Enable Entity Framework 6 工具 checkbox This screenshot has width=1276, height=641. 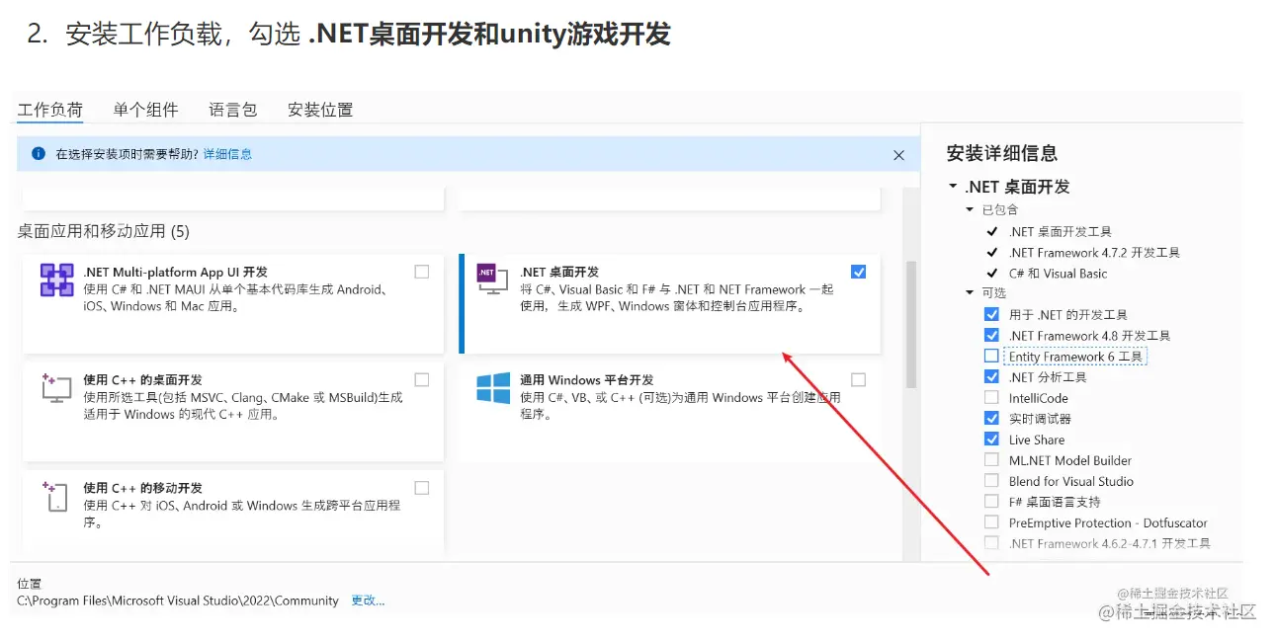991,356
